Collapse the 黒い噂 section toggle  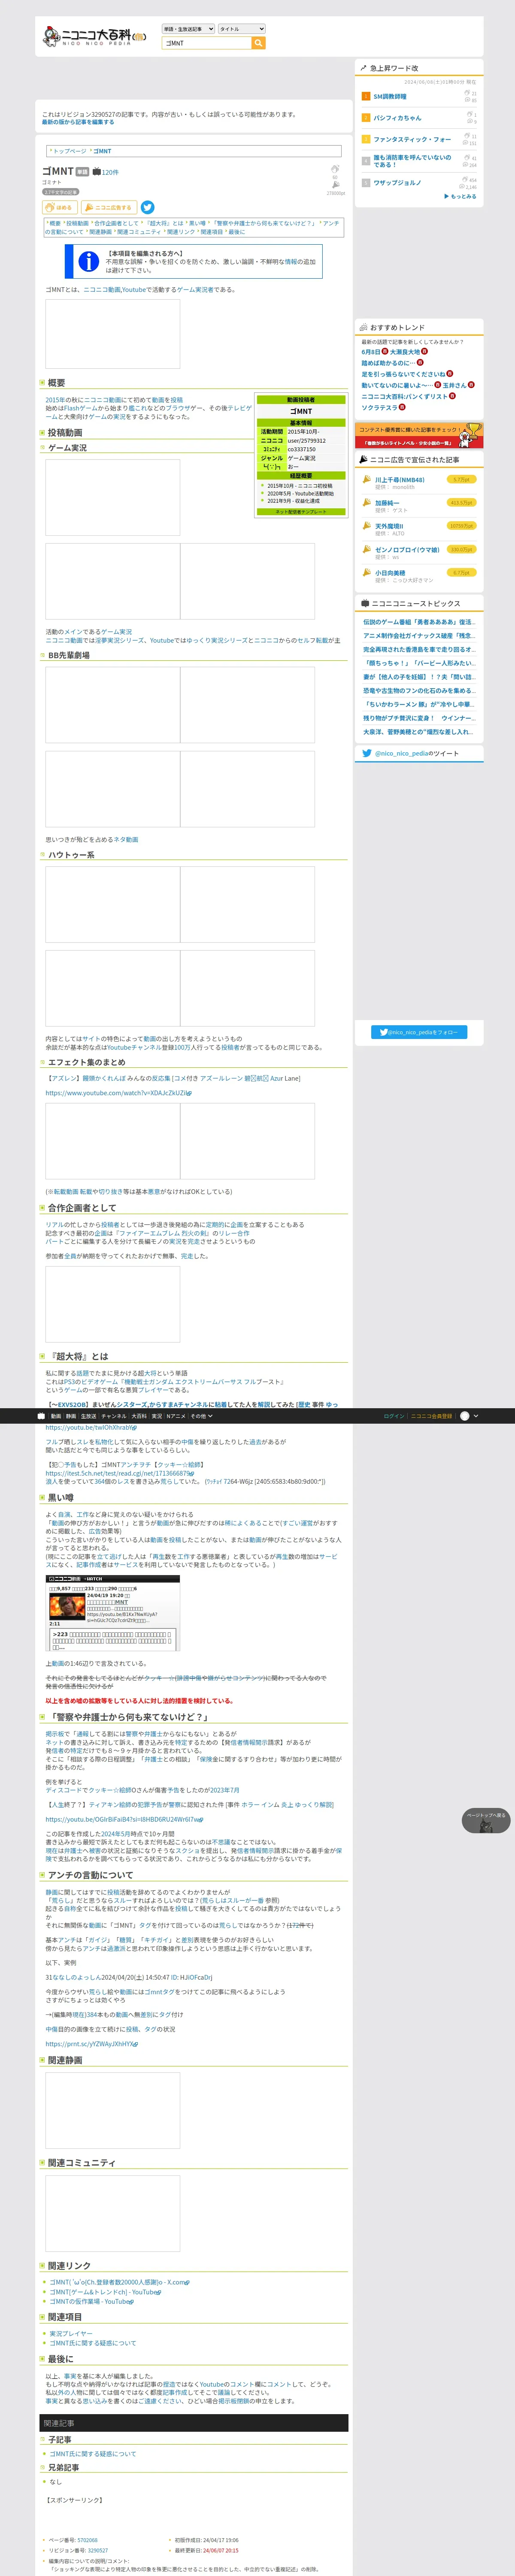coord(42,1498)
